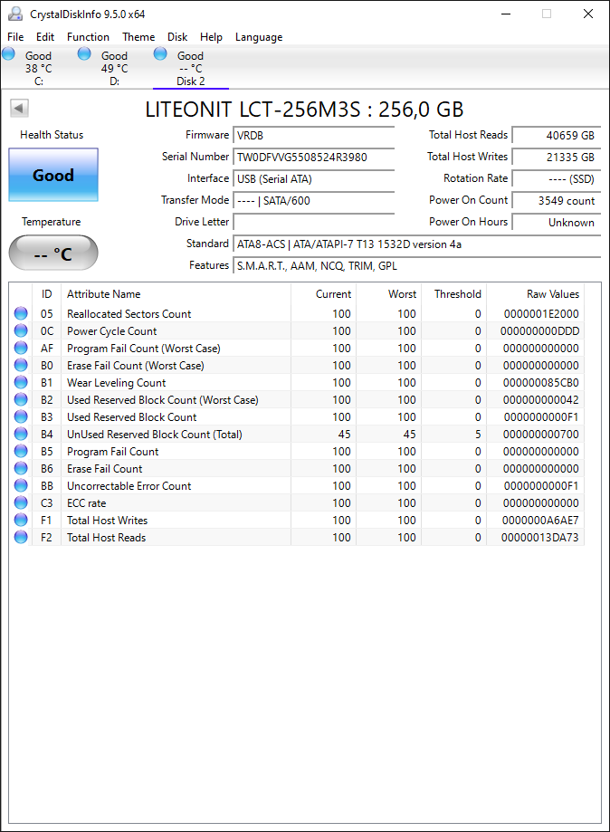Click status orb for row F2 Total Host Reads
This screenshot has height=832, width=610.
[21, 538]
